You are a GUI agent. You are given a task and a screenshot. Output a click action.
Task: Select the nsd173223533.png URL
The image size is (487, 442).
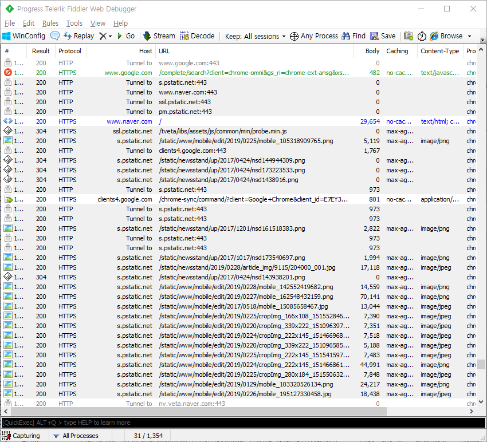[231, 170]
